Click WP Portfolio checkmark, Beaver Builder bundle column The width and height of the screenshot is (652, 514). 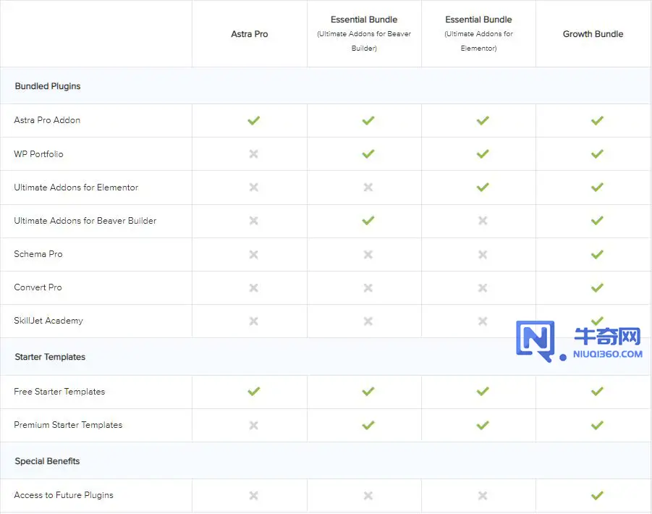pyautogui.click(x=368, y=154)
